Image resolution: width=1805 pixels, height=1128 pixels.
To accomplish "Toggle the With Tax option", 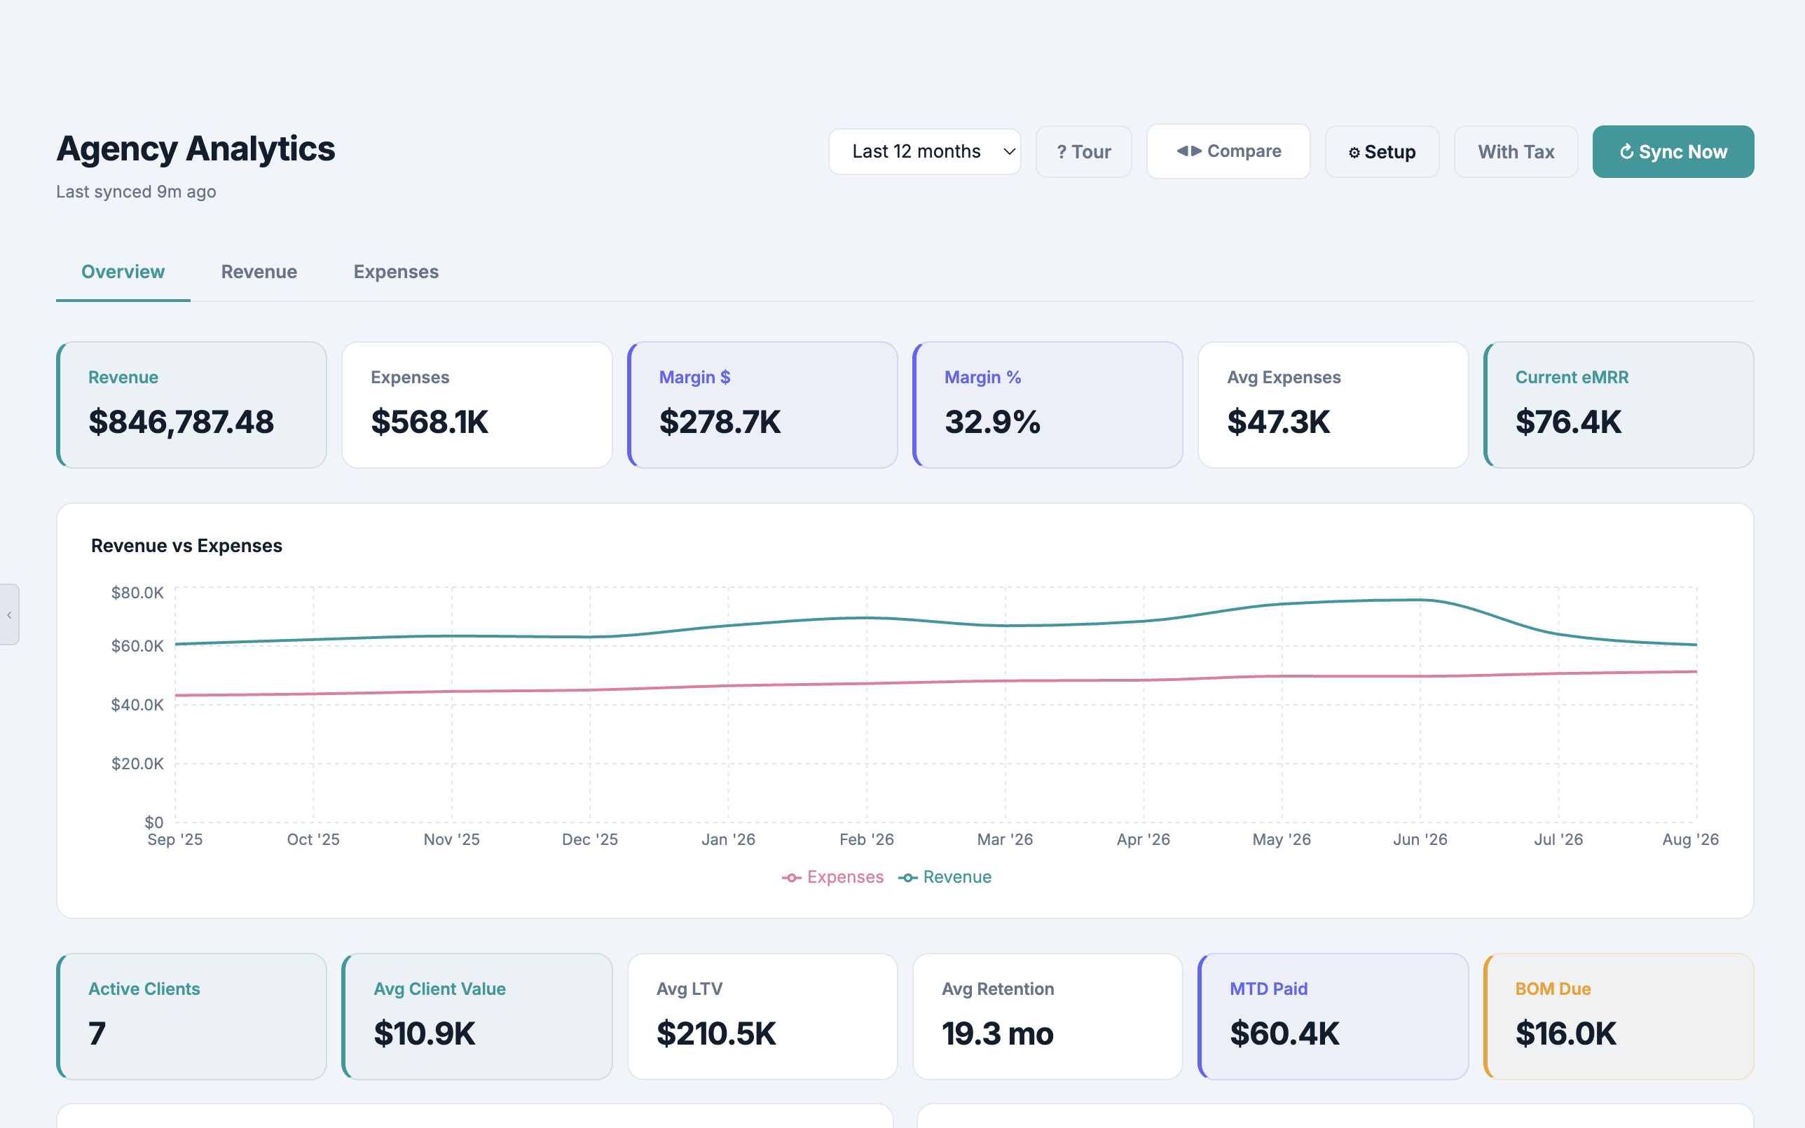I will [x=1516, y=152].
